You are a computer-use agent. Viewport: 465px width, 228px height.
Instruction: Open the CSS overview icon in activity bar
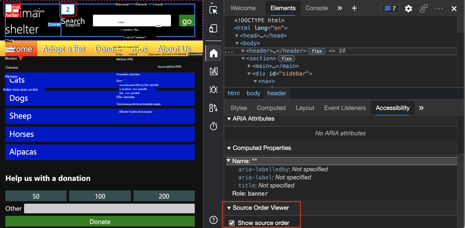[214, 71]
